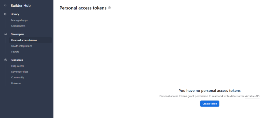Click help icon next to Personal access tokens title
Screen dimensions: 274x118
point(109,8)
